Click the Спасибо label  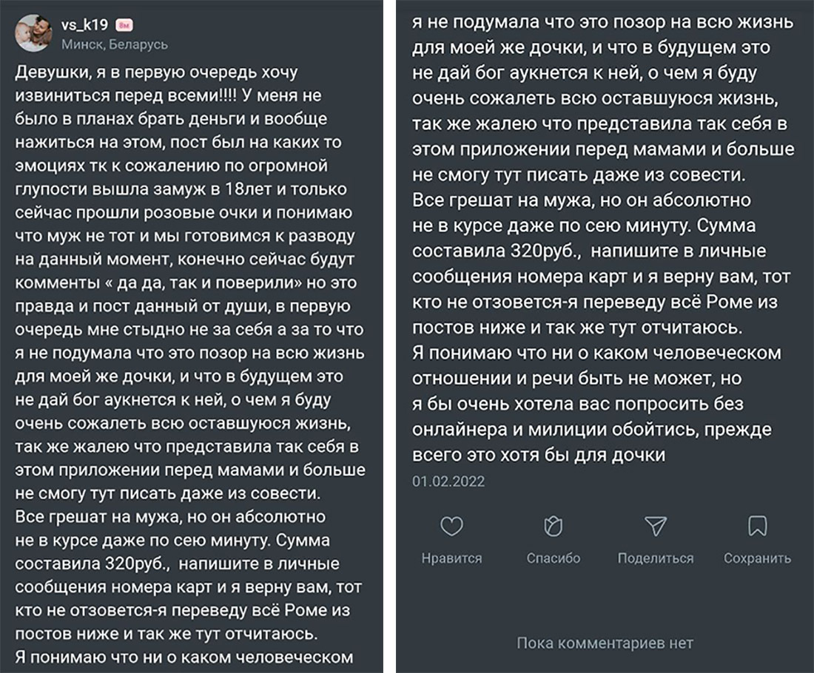tap(554, 558)
